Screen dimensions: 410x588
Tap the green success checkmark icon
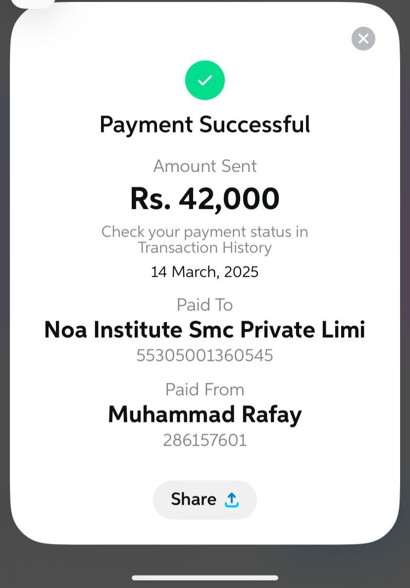tap(205, 80)
